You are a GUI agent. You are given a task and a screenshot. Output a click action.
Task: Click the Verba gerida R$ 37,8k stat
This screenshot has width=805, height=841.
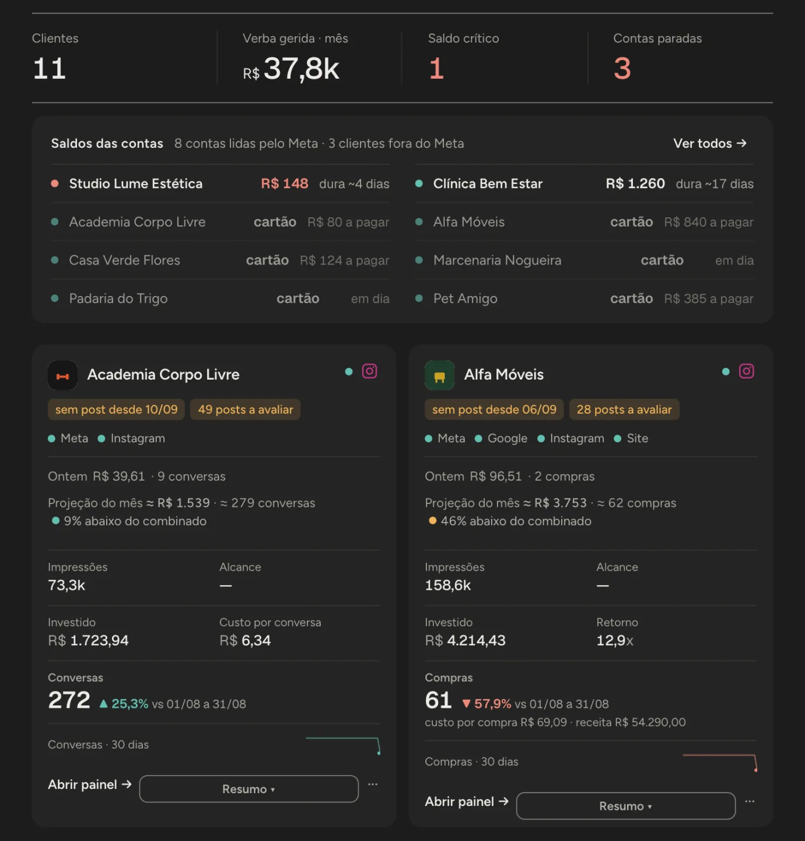tap(295, 57)
